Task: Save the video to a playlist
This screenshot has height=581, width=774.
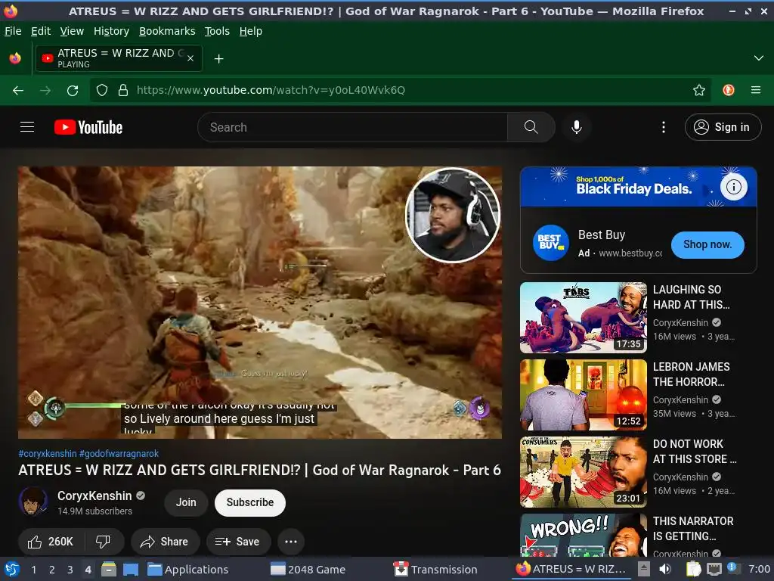Action: point(238,542)
